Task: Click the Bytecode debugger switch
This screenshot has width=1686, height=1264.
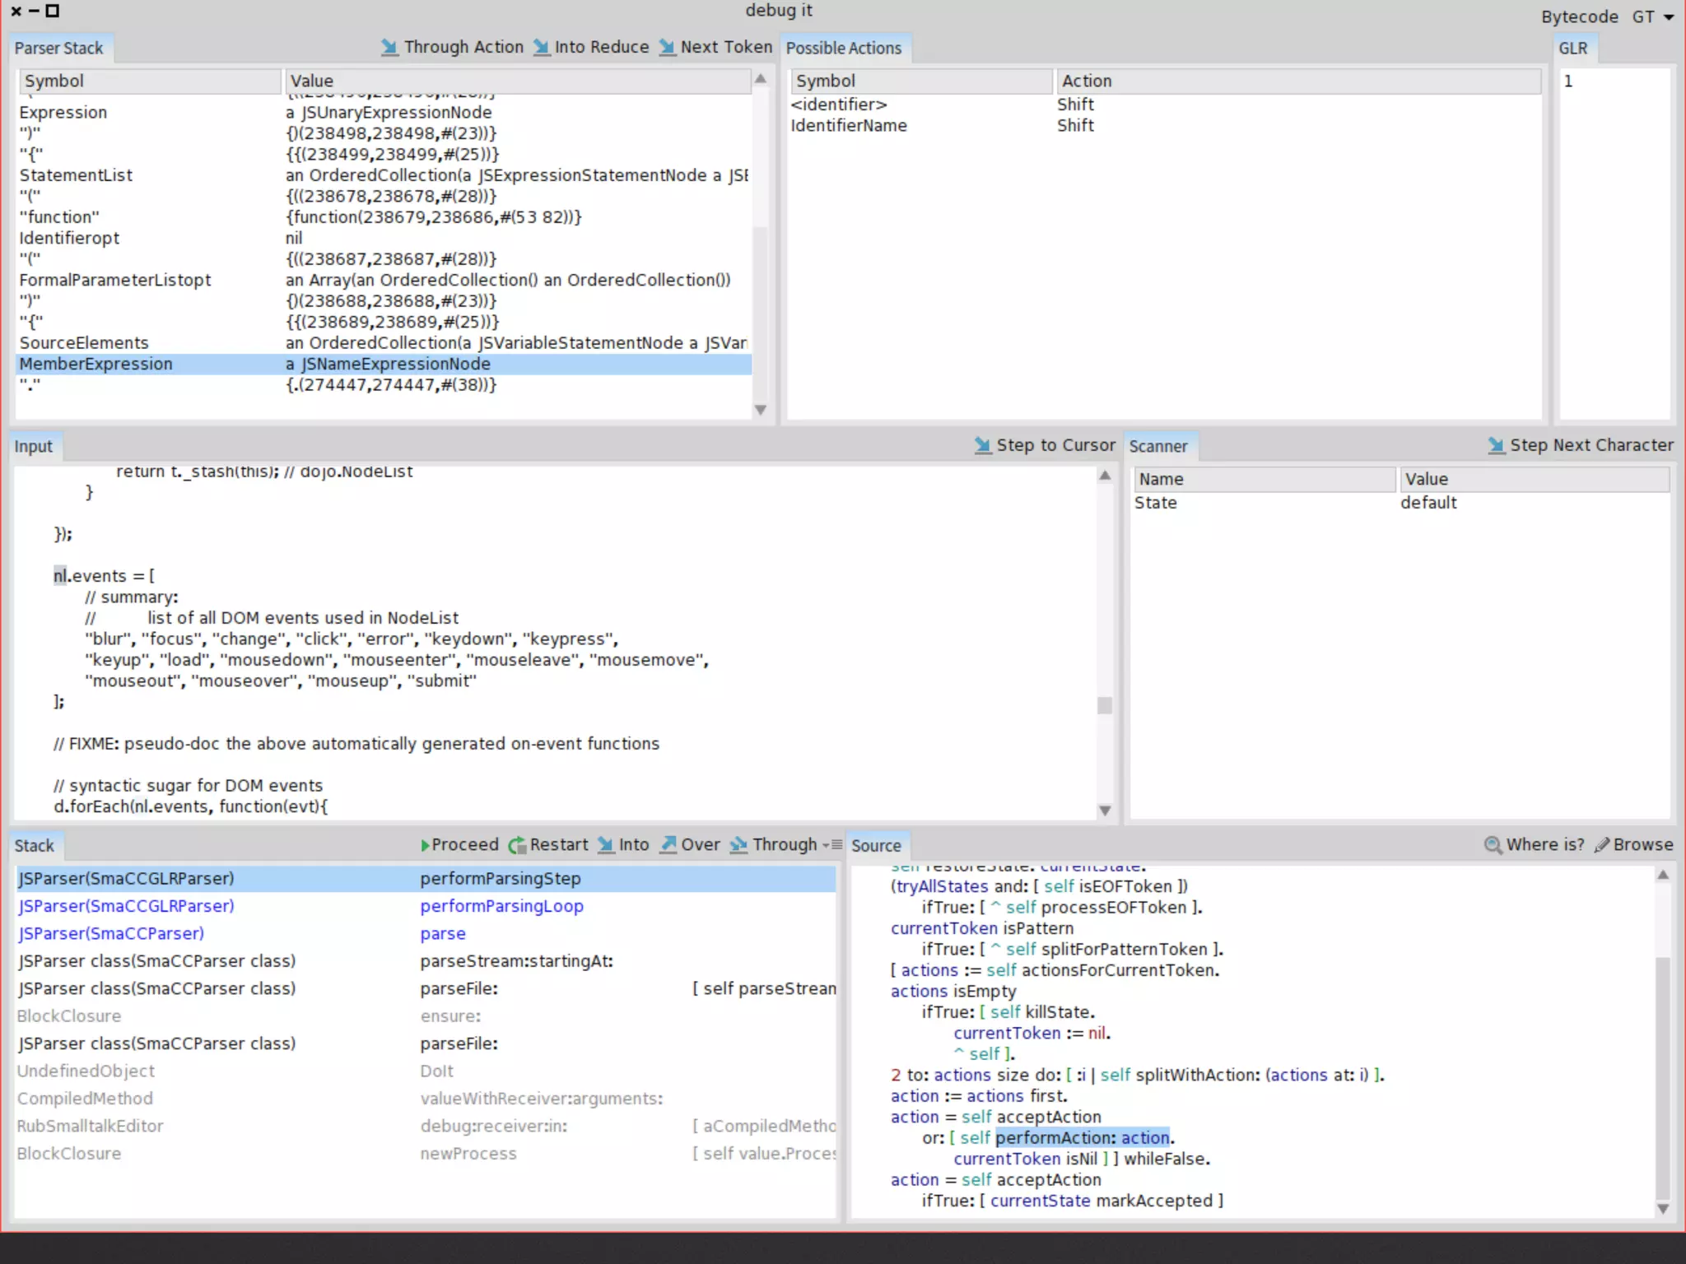Action: pyautogui.click(x=1579, y=17)
